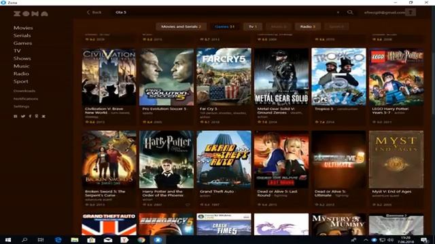
Task: Open the Mystery of Mummy cover
Action: point(338,224)
